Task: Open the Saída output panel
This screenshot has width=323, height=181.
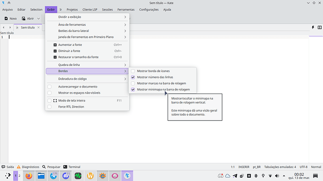Action: (7, 167)
